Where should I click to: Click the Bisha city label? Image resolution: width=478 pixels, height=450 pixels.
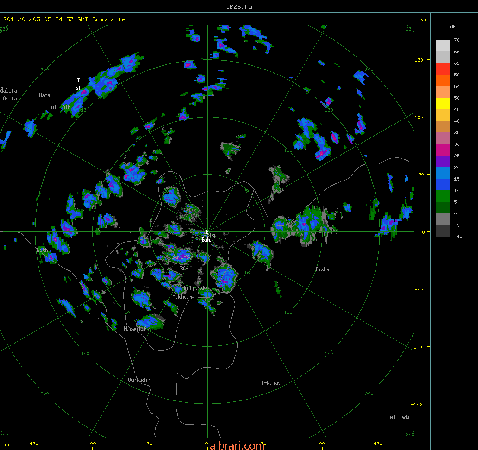[x=322, y=269]
